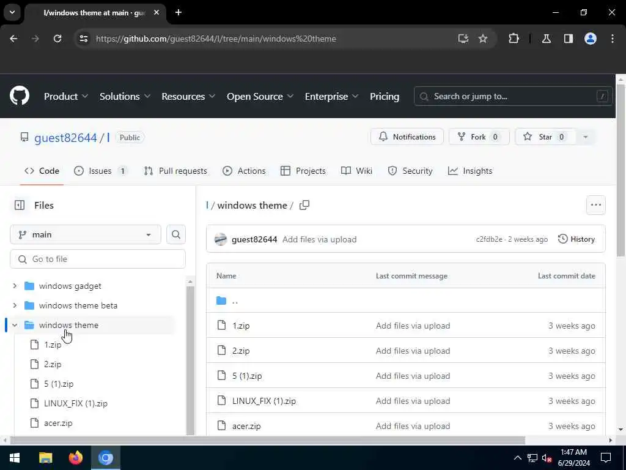Switch to the Wiki tab

pyautogui.click(x=356, y=171)
